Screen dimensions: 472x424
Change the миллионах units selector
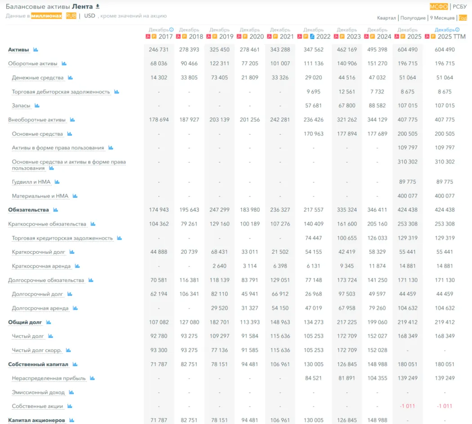46,16
